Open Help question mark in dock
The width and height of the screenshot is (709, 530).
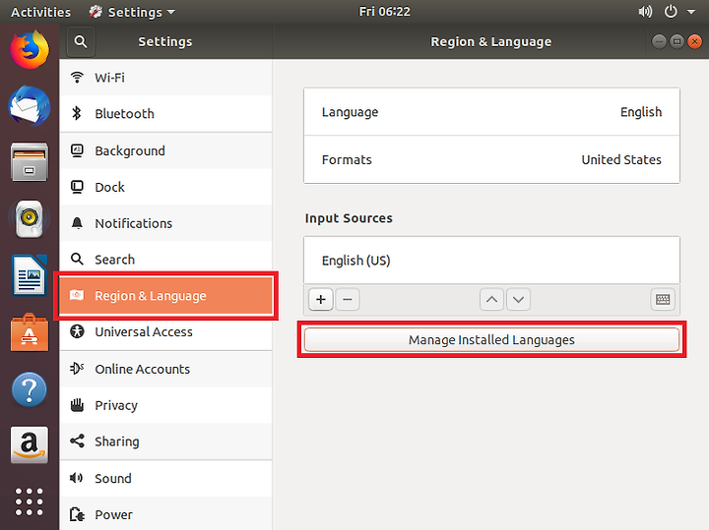30,389
